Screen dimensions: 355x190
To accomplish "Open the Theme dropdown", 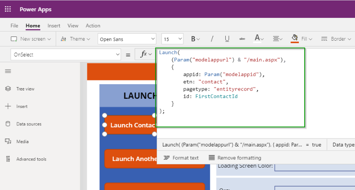I will 76,39.
